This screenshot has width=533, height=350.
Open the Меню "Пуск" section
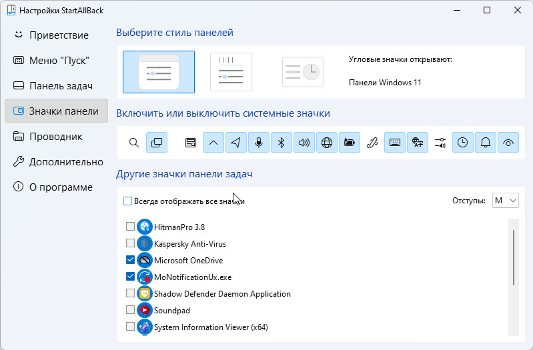pyautogui.click(x=57, y=61)
